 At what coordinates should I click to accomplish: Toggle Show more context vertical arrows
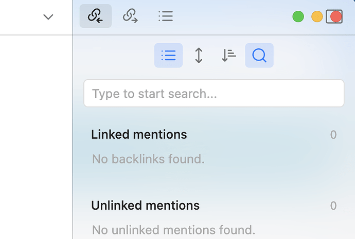pos(199,56)
